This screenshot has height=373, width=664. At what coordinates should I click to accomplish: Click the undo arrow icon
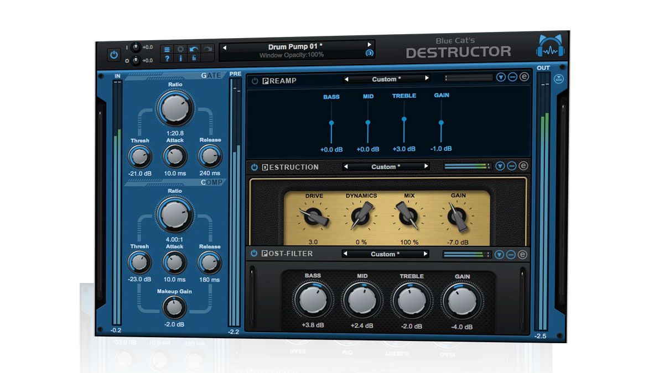(x=194, y=48)
